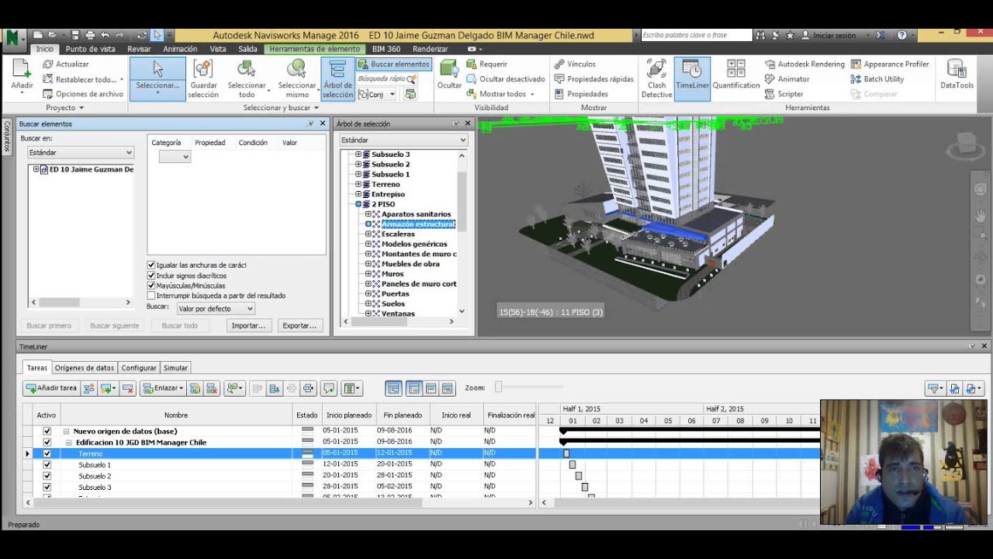The height and width of the screenshot is (559, 993).
Task: Collapse the 2 PISO tree node
Action: click(x=358, y=204)
